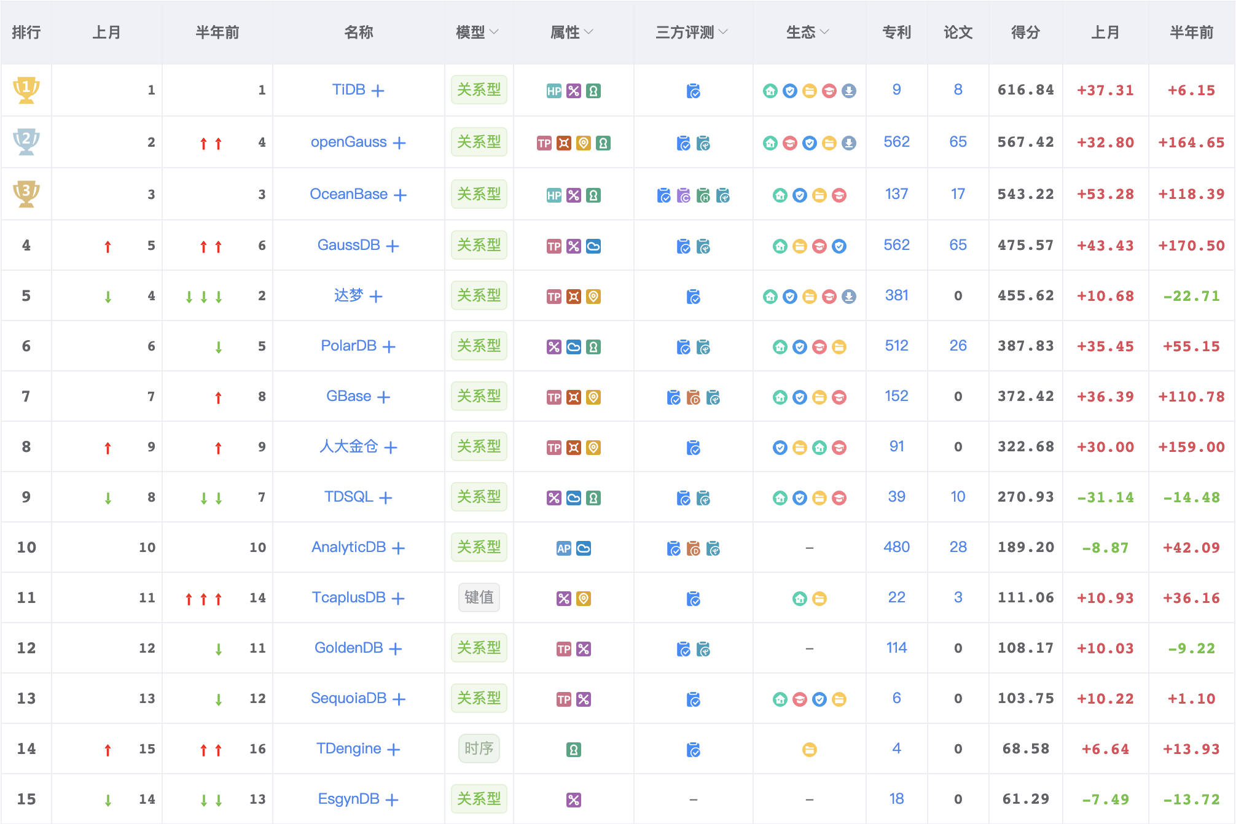
Task: Click the red graduation-cap icon in openGauss row
Action: (790, 143)
